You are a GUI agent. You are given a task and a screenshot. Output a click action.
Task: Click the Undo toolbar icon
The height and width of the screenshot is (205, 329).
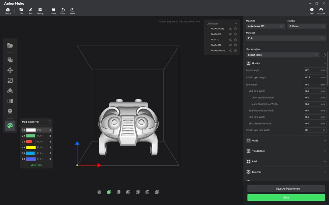point(63,11)
